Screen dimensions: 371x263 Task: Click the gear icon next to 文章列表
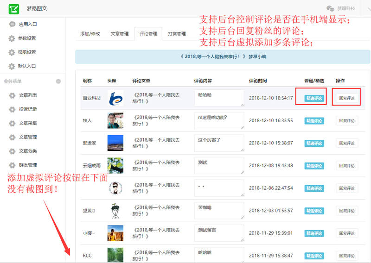tap(13, 95)
